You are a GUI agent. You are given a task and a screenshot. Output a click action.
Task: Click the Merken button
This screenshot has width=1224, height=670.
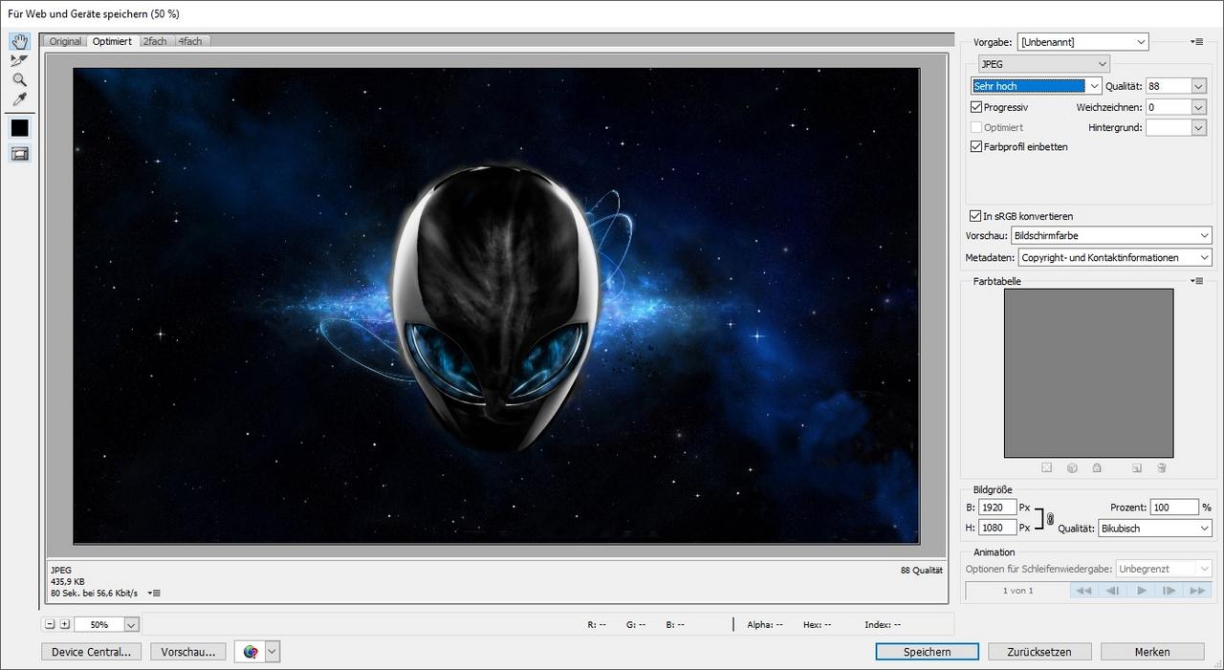point(1152,652)
